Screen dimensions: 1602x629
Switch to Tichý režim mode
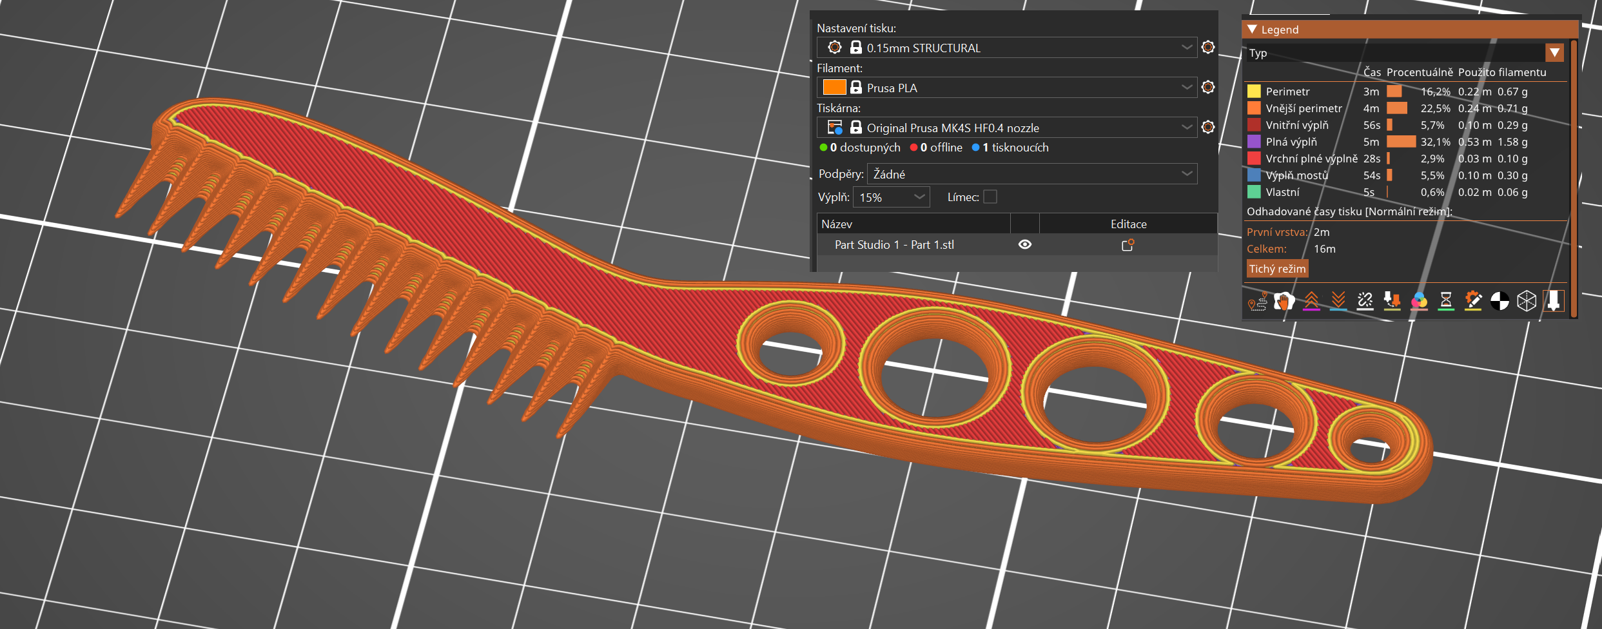(1277, 269)
